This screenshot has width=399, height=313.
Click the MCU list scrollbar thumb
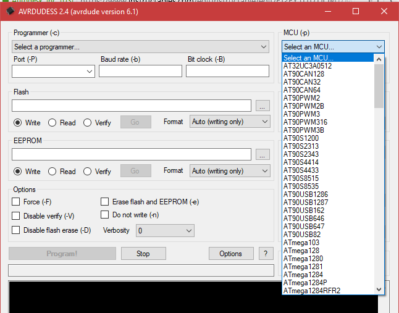click(x=379, y=86)
